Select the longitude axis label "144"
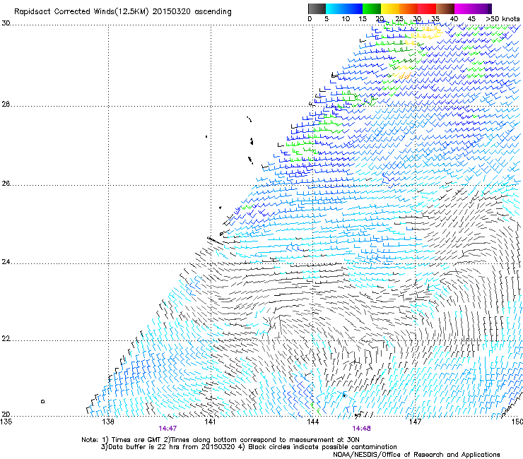The width and height of the screenshot is (523, 459). (x=312, y=422)
